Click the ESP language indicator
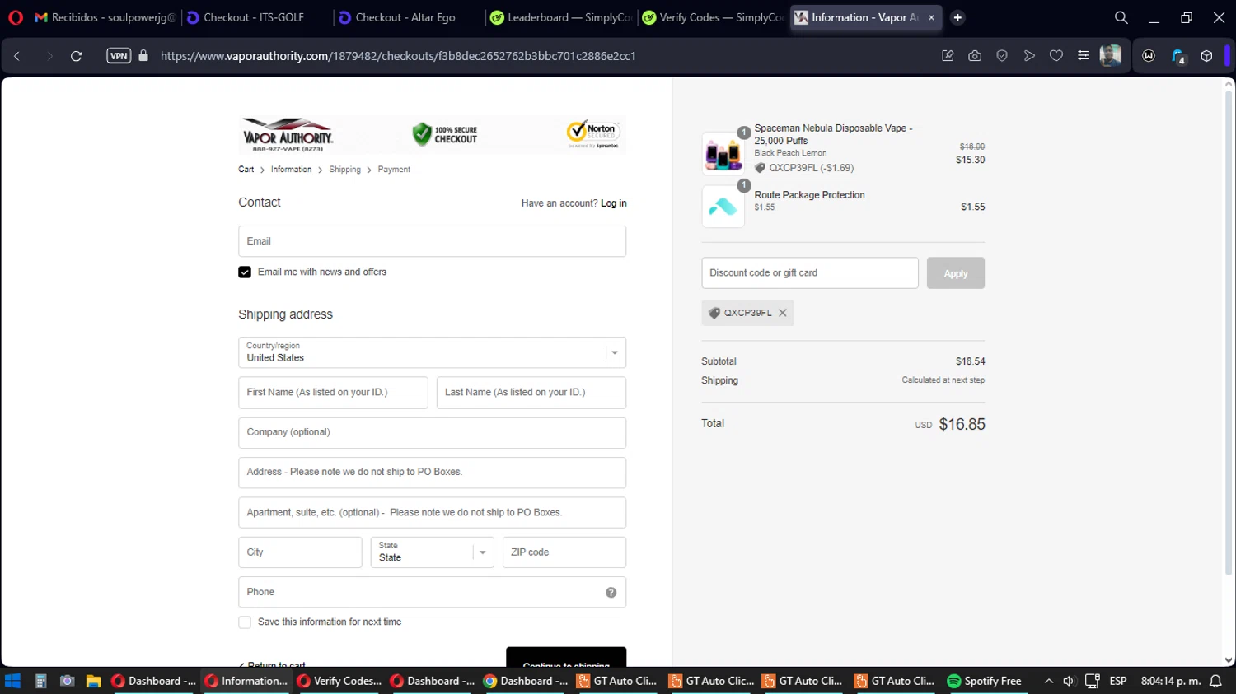1236x694 pixels. point(1118,681)
